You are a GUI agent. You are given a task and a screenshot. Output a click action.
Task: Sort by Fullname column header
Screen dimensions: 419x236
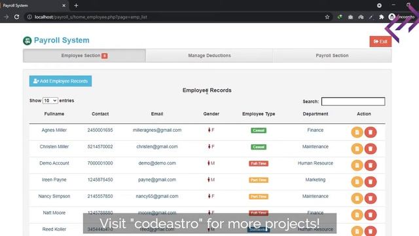coord(54,113)
